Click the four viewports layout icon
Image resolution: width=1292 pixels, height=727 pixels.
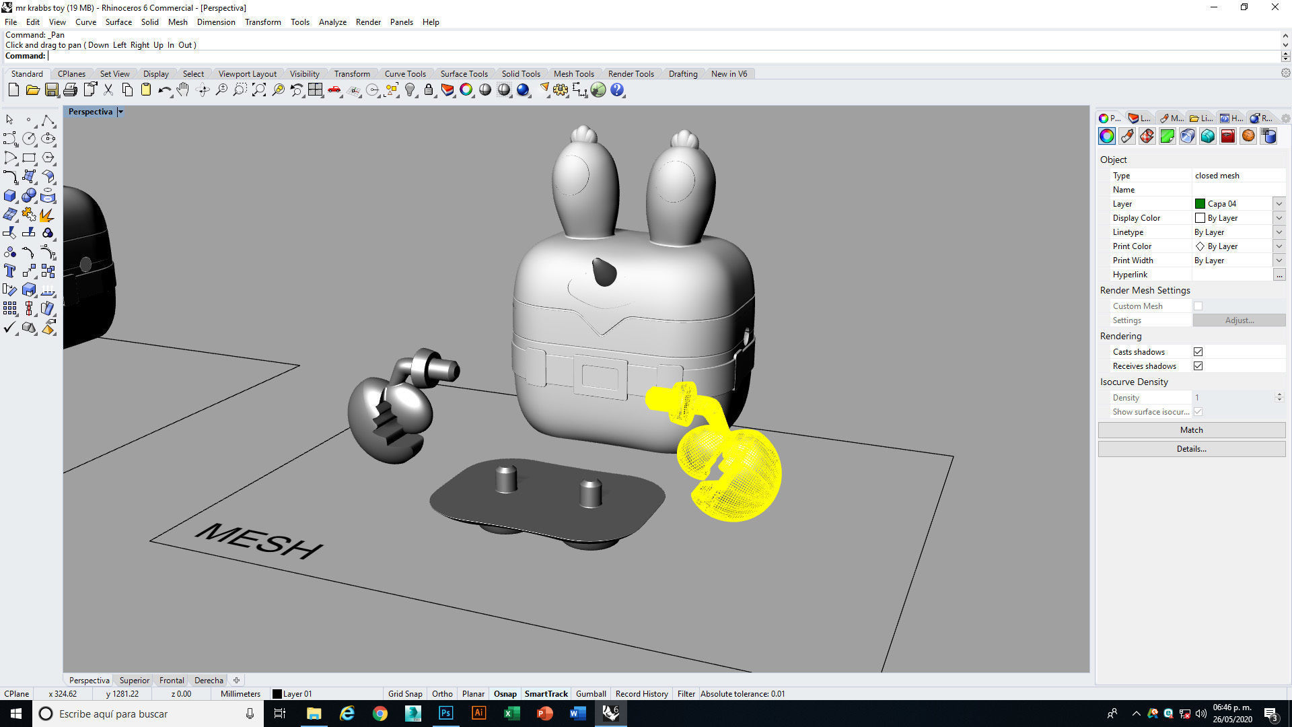pos(316,90)
